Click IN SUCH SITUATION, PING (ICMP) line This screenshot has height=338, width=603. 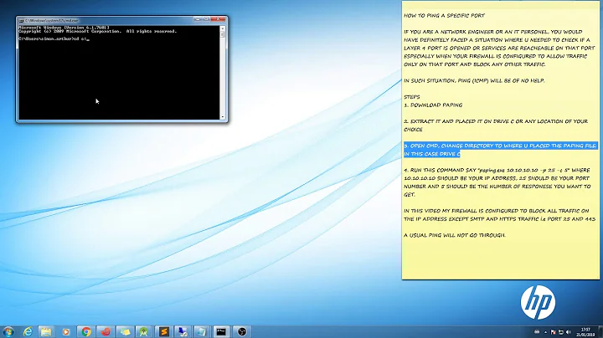(474, 80)
